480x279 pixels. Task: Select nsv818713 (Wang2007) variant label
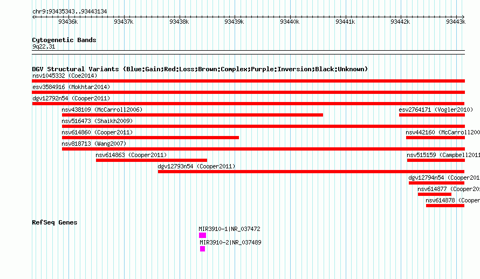(x=94, y=144)
